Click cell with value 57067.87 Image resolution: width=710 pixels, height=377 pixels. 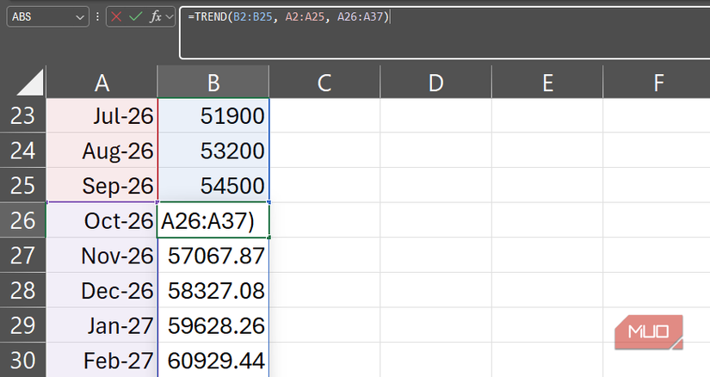coord(213,255)
